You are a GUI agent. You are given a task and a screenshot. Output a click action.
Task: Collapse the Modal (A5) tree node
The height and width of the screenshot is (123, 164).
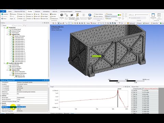click(4, 28)
